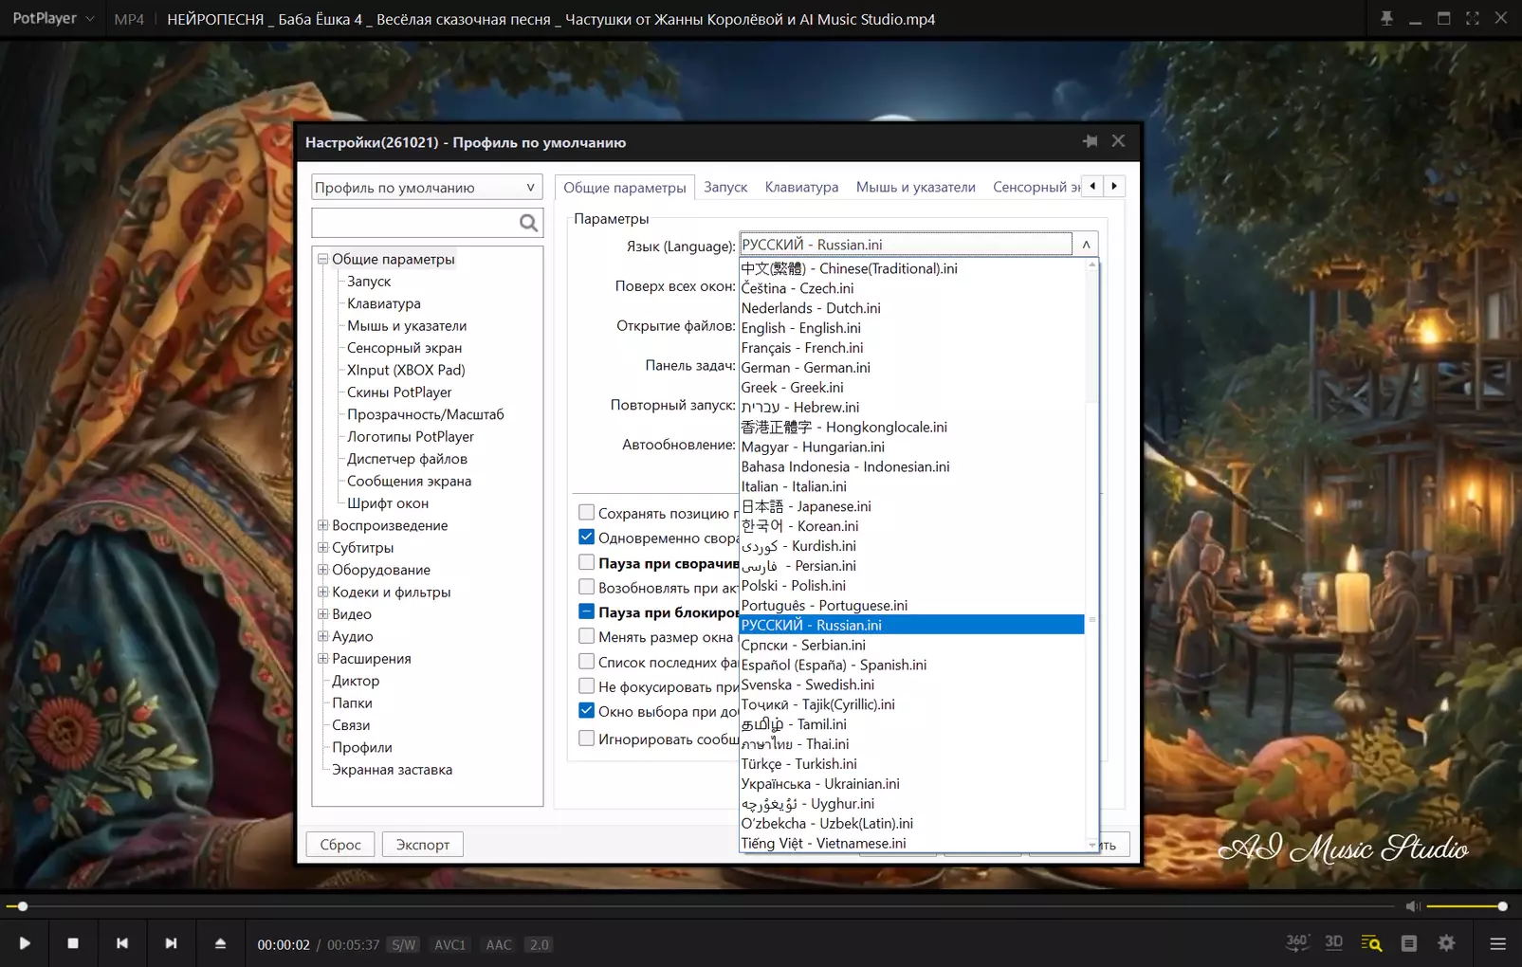Screen dimensions: 1522x967
Task: Mute sound using the speaker icon
Action: 1413,906
